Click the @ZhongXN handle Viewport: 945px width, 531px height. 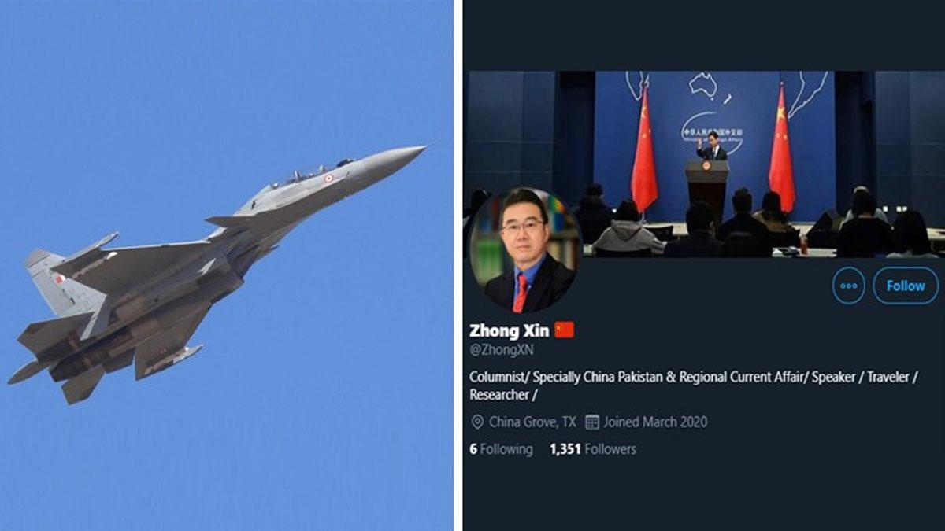tap(501, 350)
